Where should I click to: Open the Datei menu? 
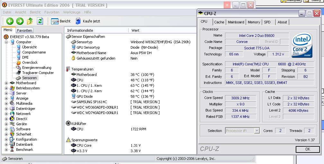(x=7, y=12)
